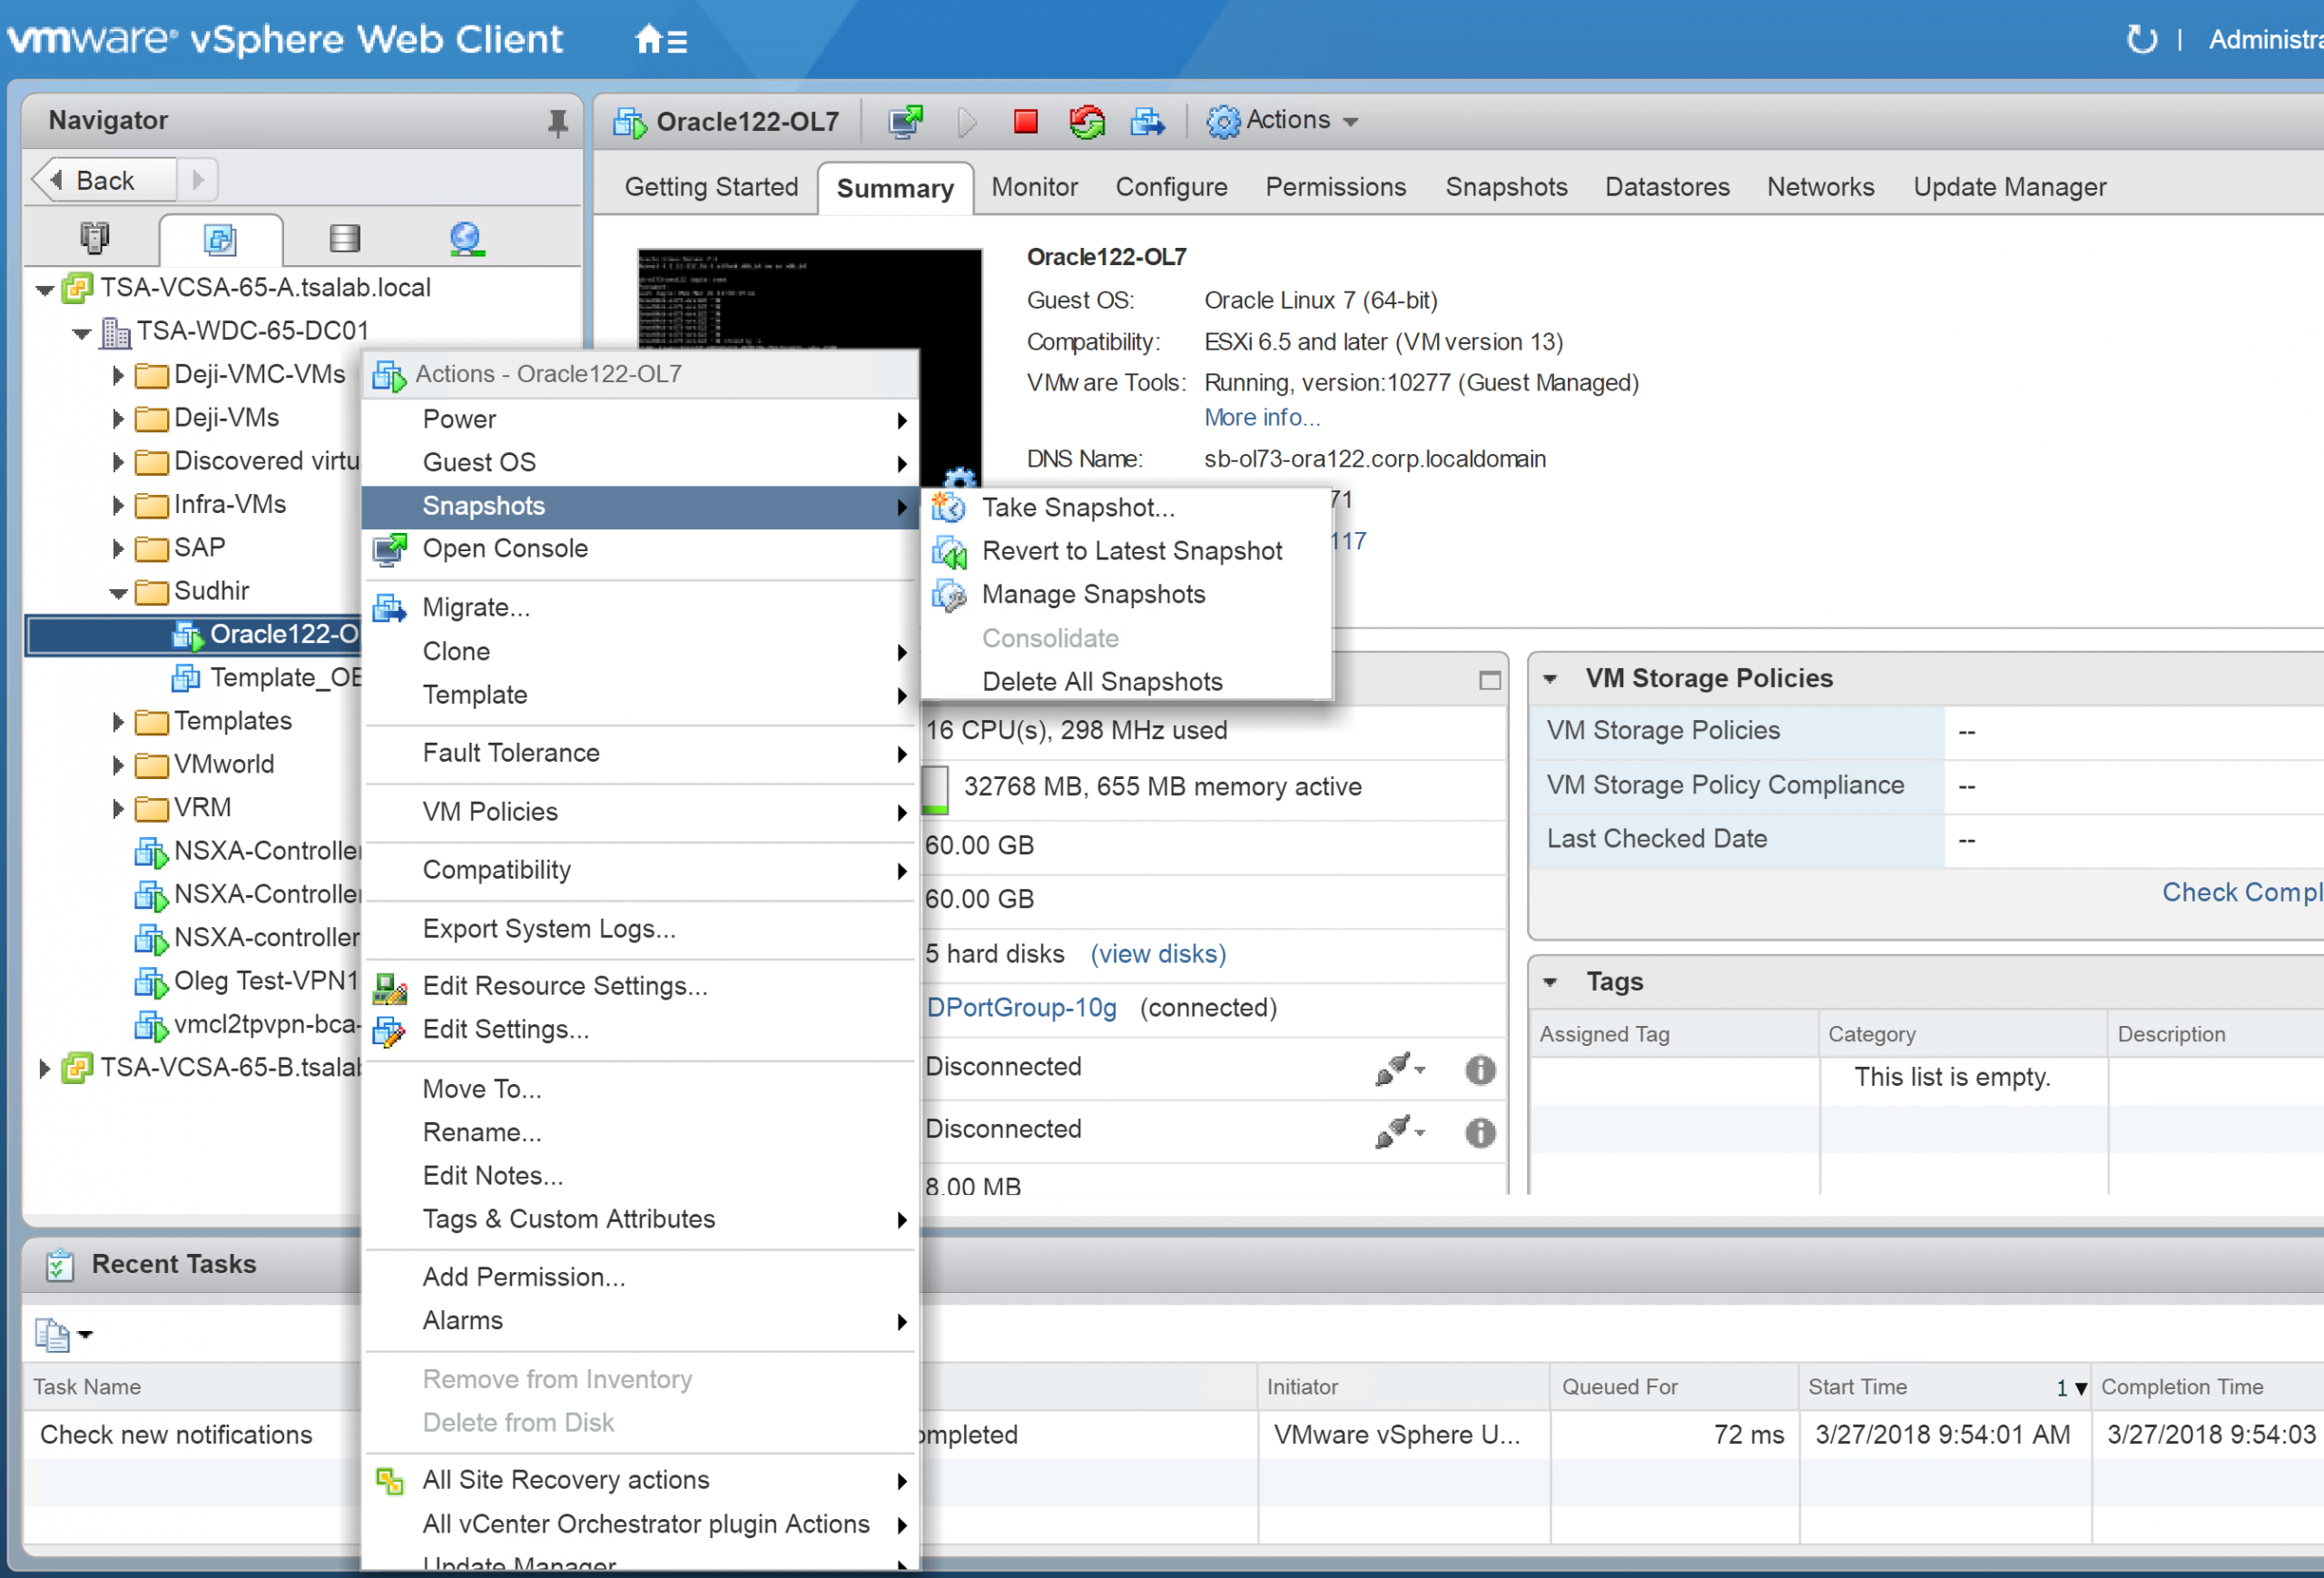Switch to Hosts and Clusters navigator icon

[x=94, y=238]
